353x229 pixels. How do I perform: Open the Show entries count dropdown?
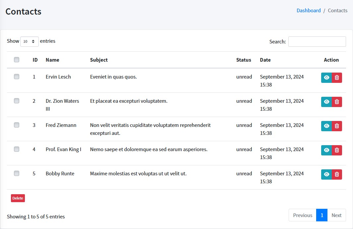(x=30, y=41)
